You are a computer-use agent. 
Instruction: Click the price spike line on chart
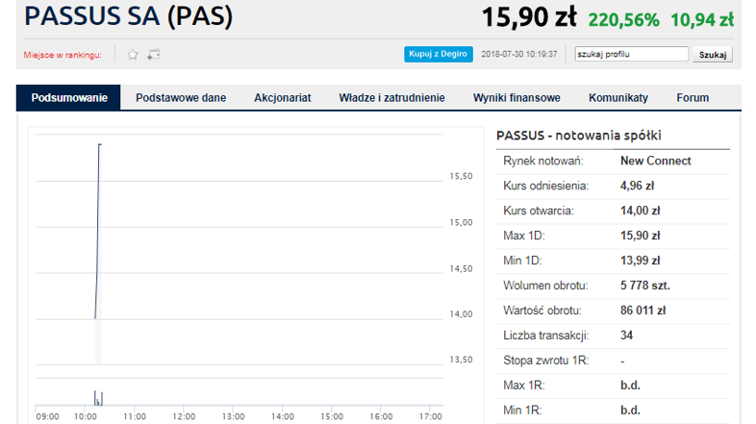pyautogui.click(x=98, y=232)
